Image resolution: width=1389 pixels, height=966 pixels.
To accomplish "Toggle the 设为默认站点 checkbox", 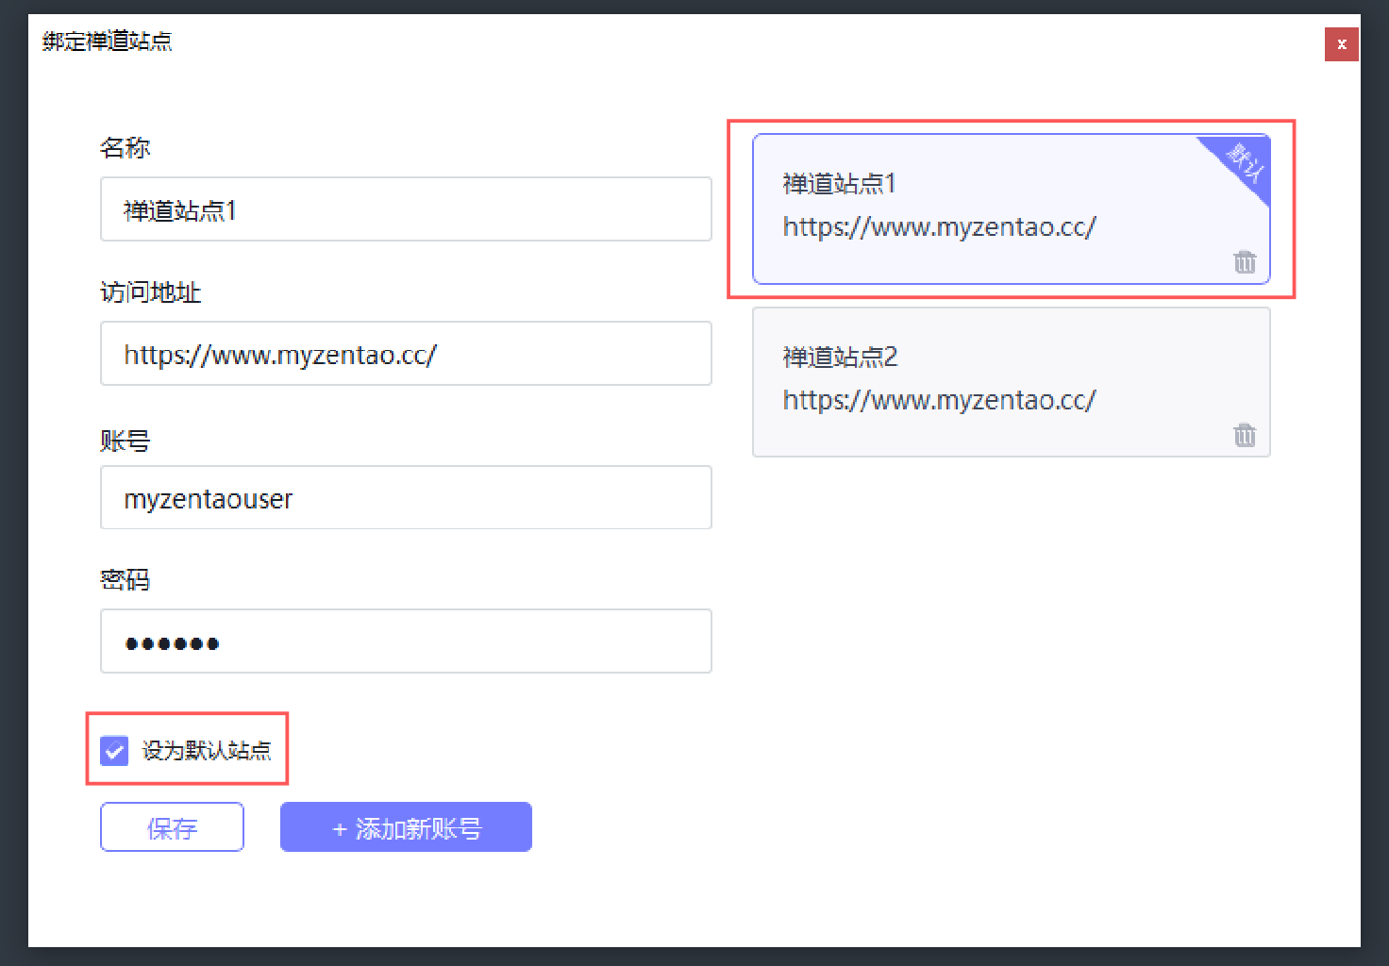I will (x=114, y=751).
